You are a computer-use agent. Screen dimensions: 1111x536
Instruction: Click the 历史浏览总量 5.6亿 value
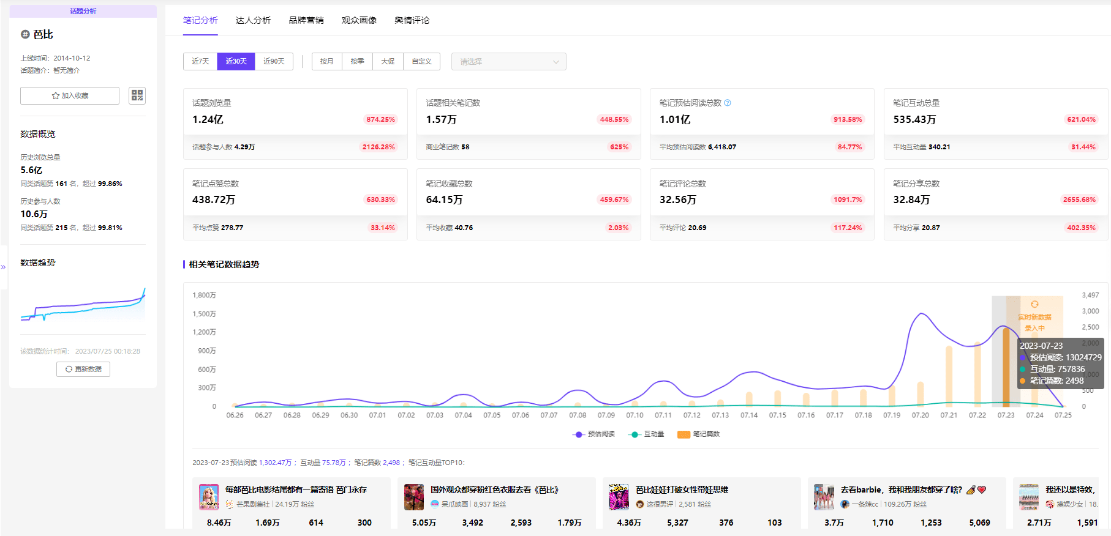31,170
